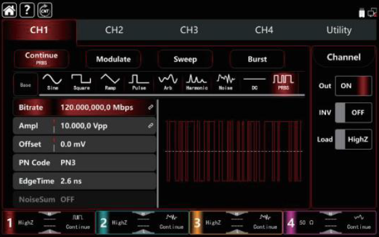Select the Continue PRBS mode button
379x237 pixels.
point(41,59)
